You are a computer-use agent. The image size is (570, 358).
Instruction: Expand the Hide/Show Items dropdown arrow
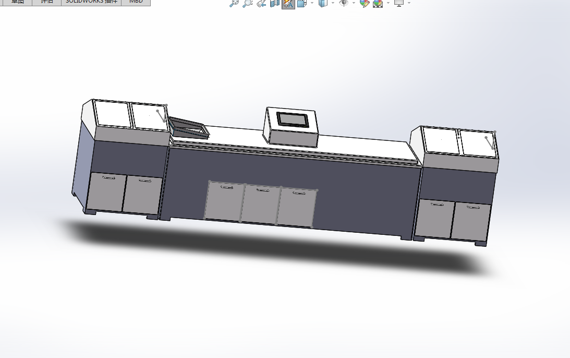(x=354, y=3)
